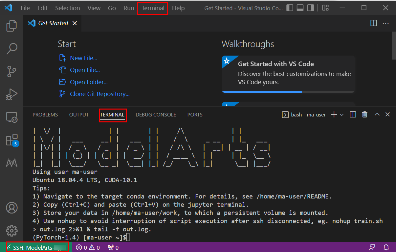Screen dimensions: 396x252
Task: Close the Get Started tab
Action: pos(75,23)
